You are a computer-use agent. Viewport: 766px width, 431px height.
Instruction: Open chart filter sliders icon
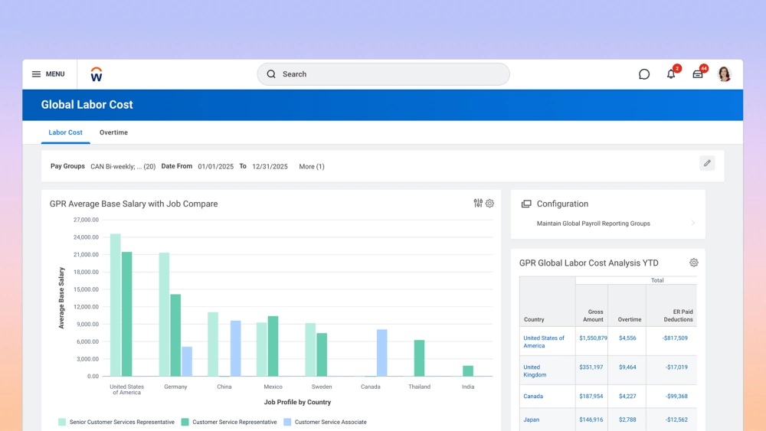pyautogui.click(x=478, y=204)
